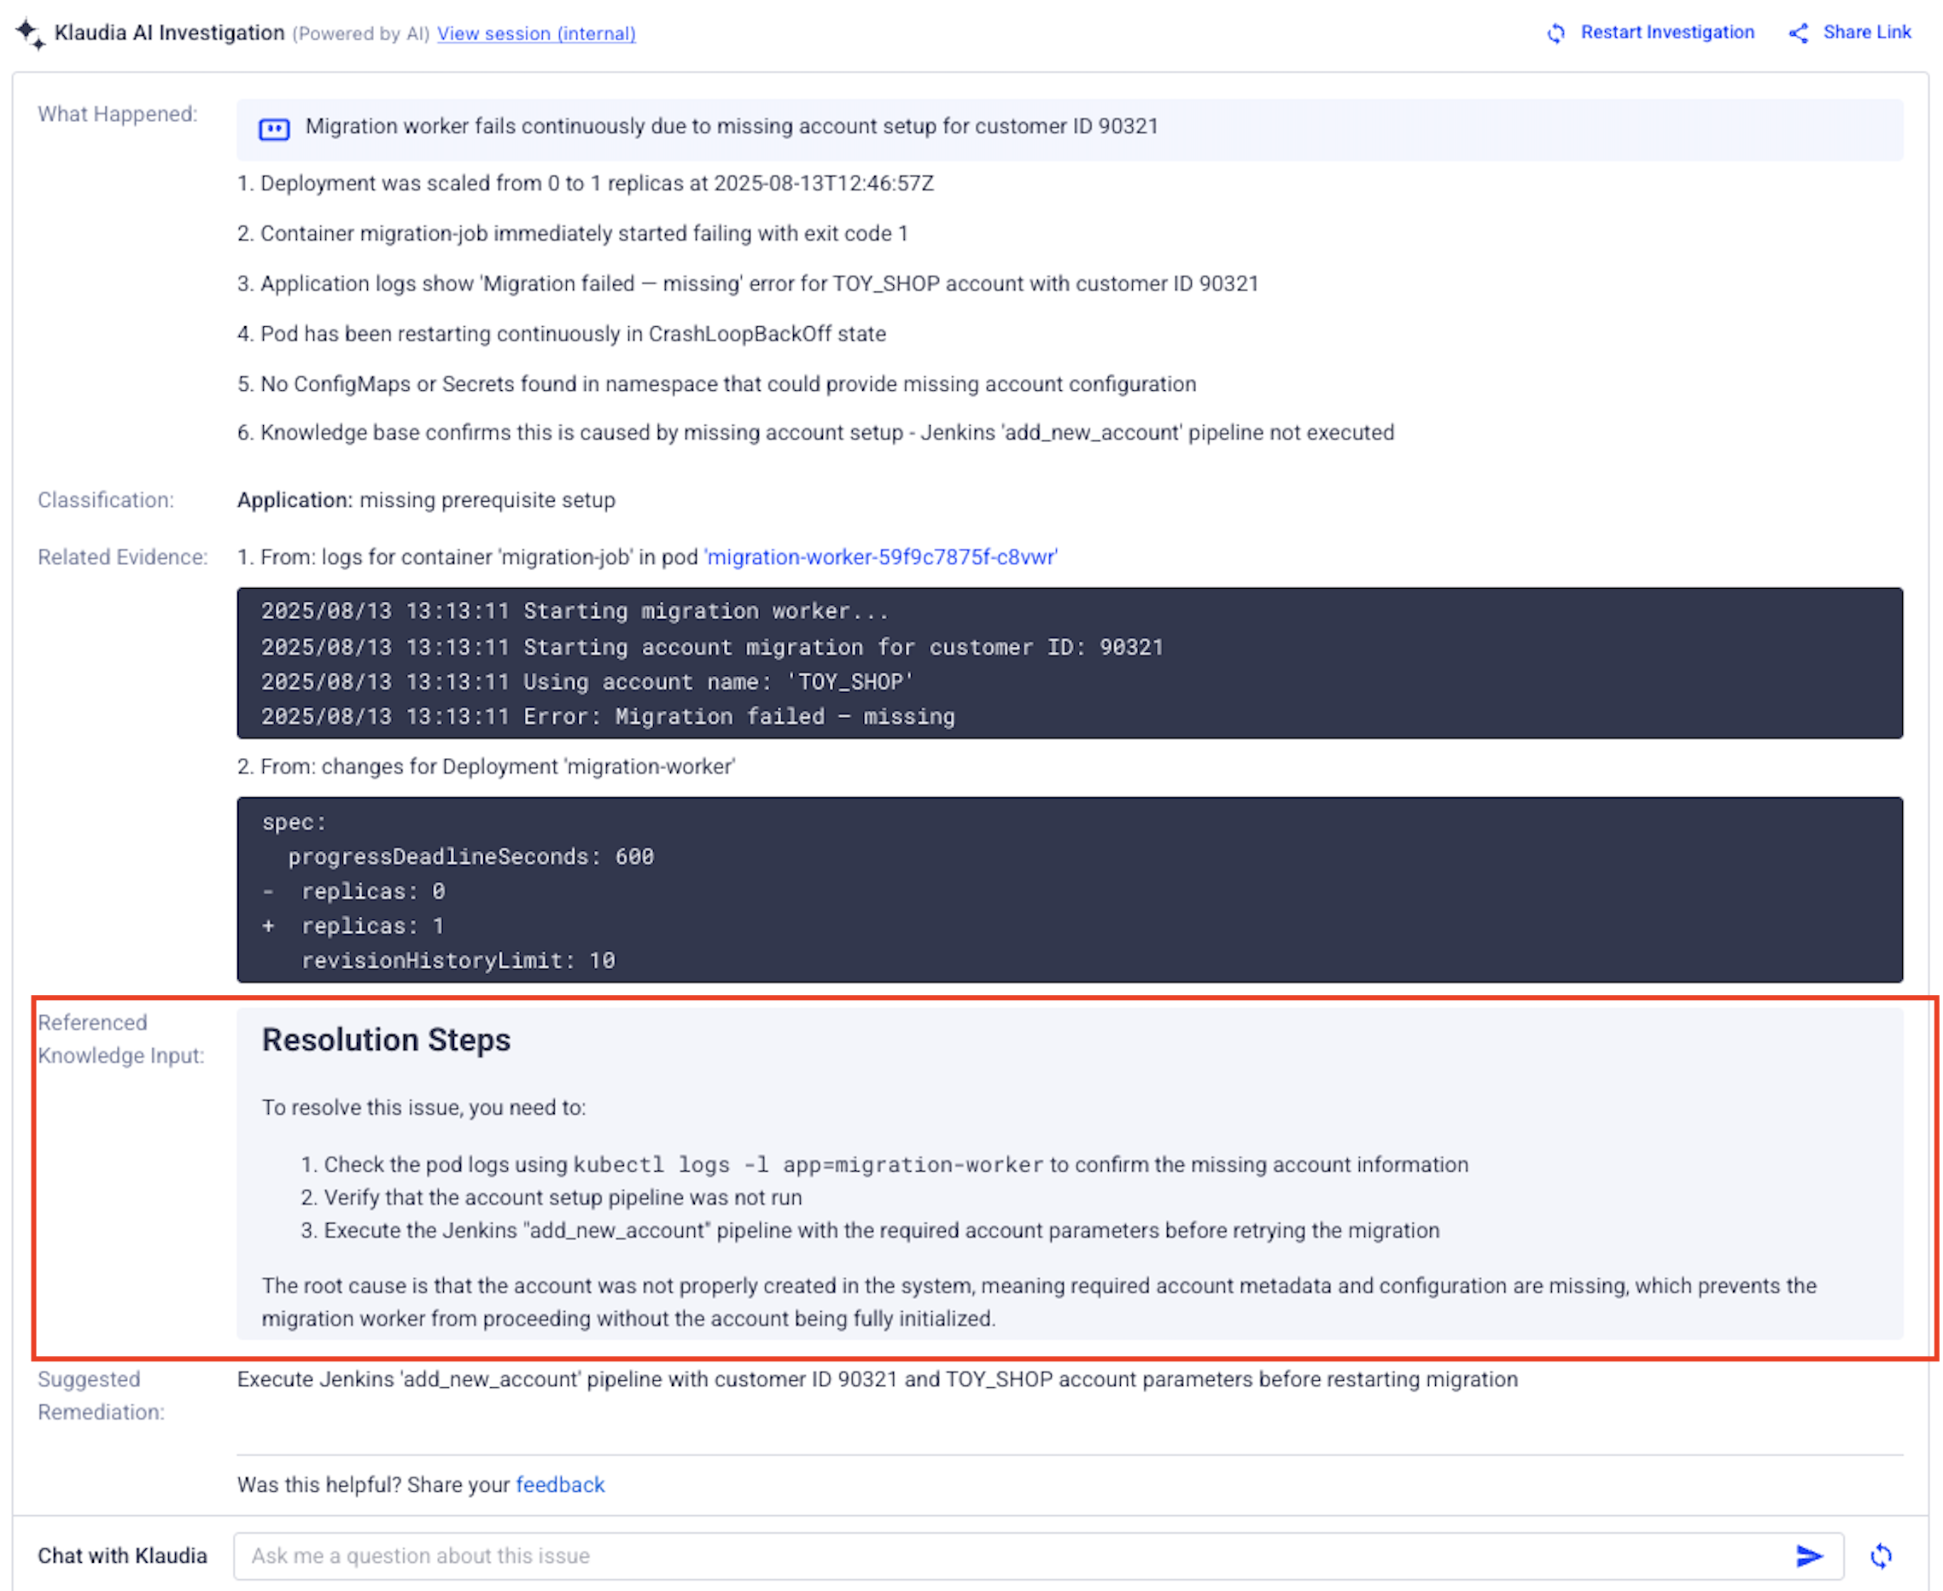Click the Classification 'Application' value
Image resolution: width=1943 pixels, height=1591 pixels.
point(295,500)
